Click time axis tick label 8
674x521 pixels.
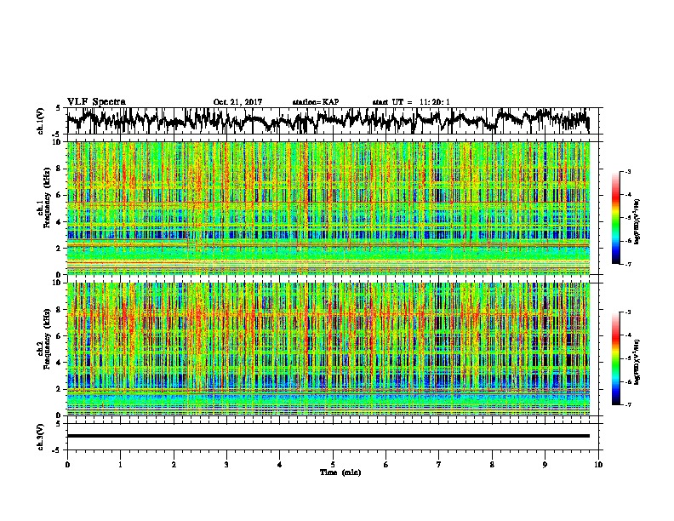[492, 465]
